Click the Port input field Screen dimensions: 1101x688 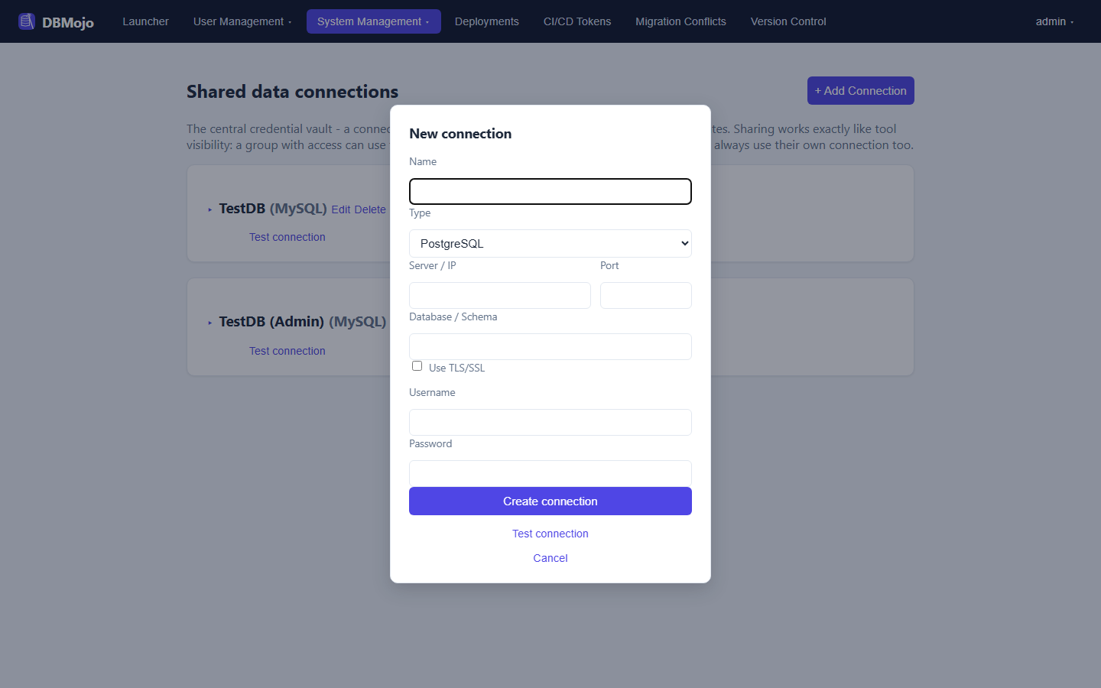pos(646,295)
